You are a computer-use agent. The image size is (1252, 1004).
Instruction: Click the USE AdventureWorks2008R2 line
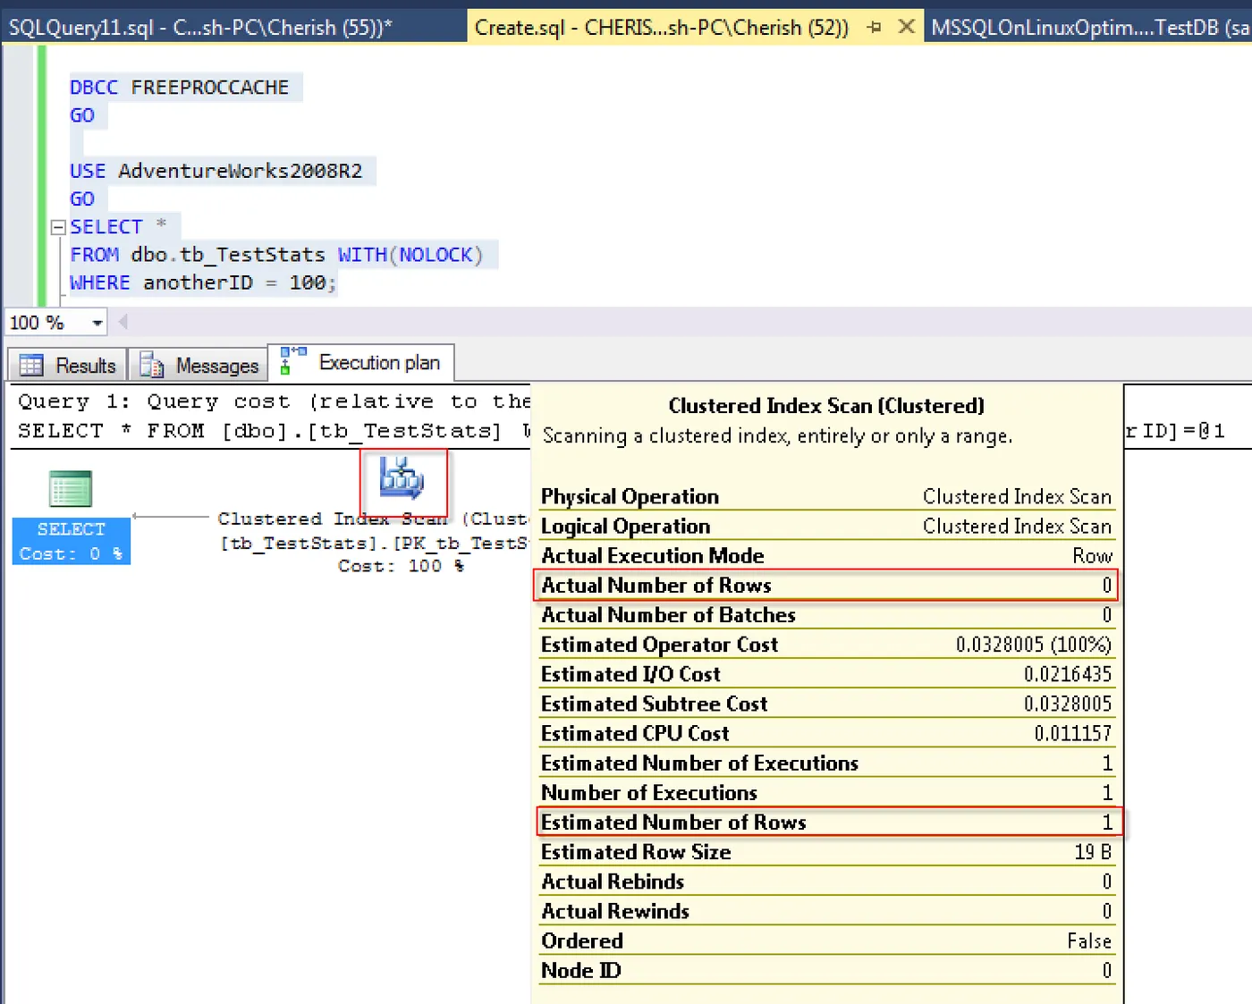(216, 171)
